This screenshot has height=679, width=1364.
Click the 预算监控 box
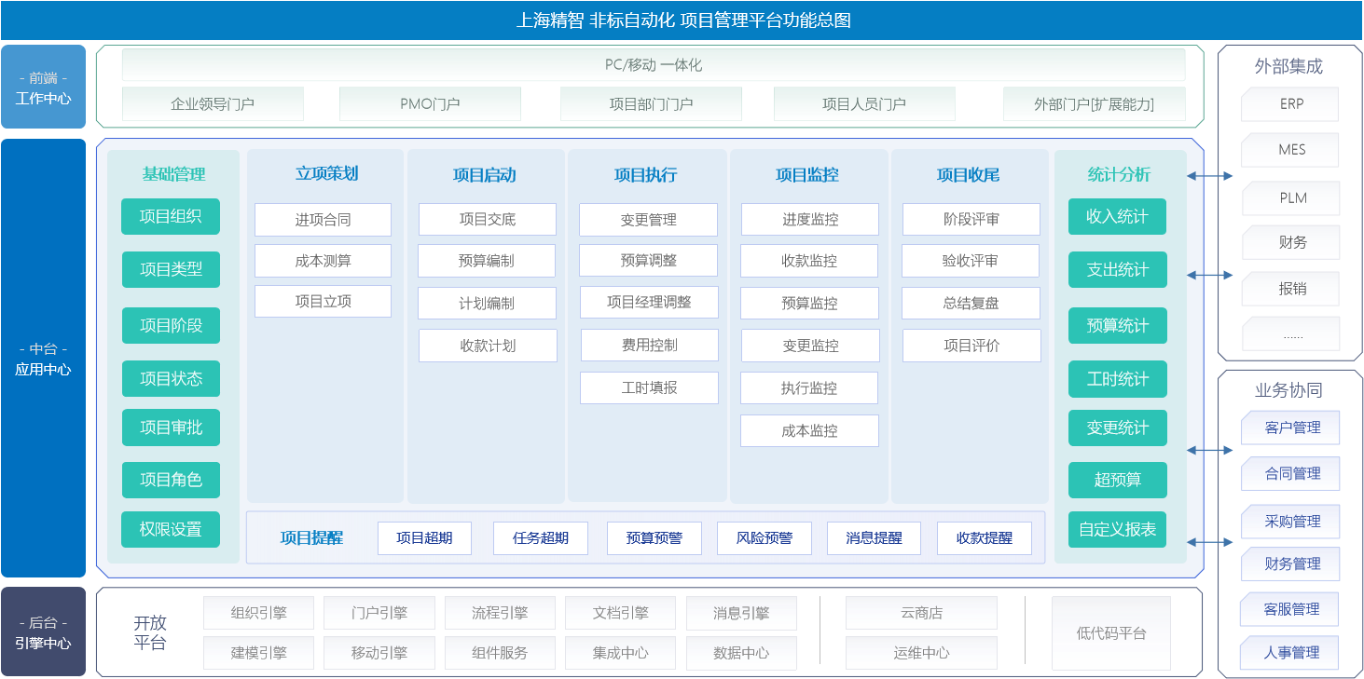[x=810, y=304]
